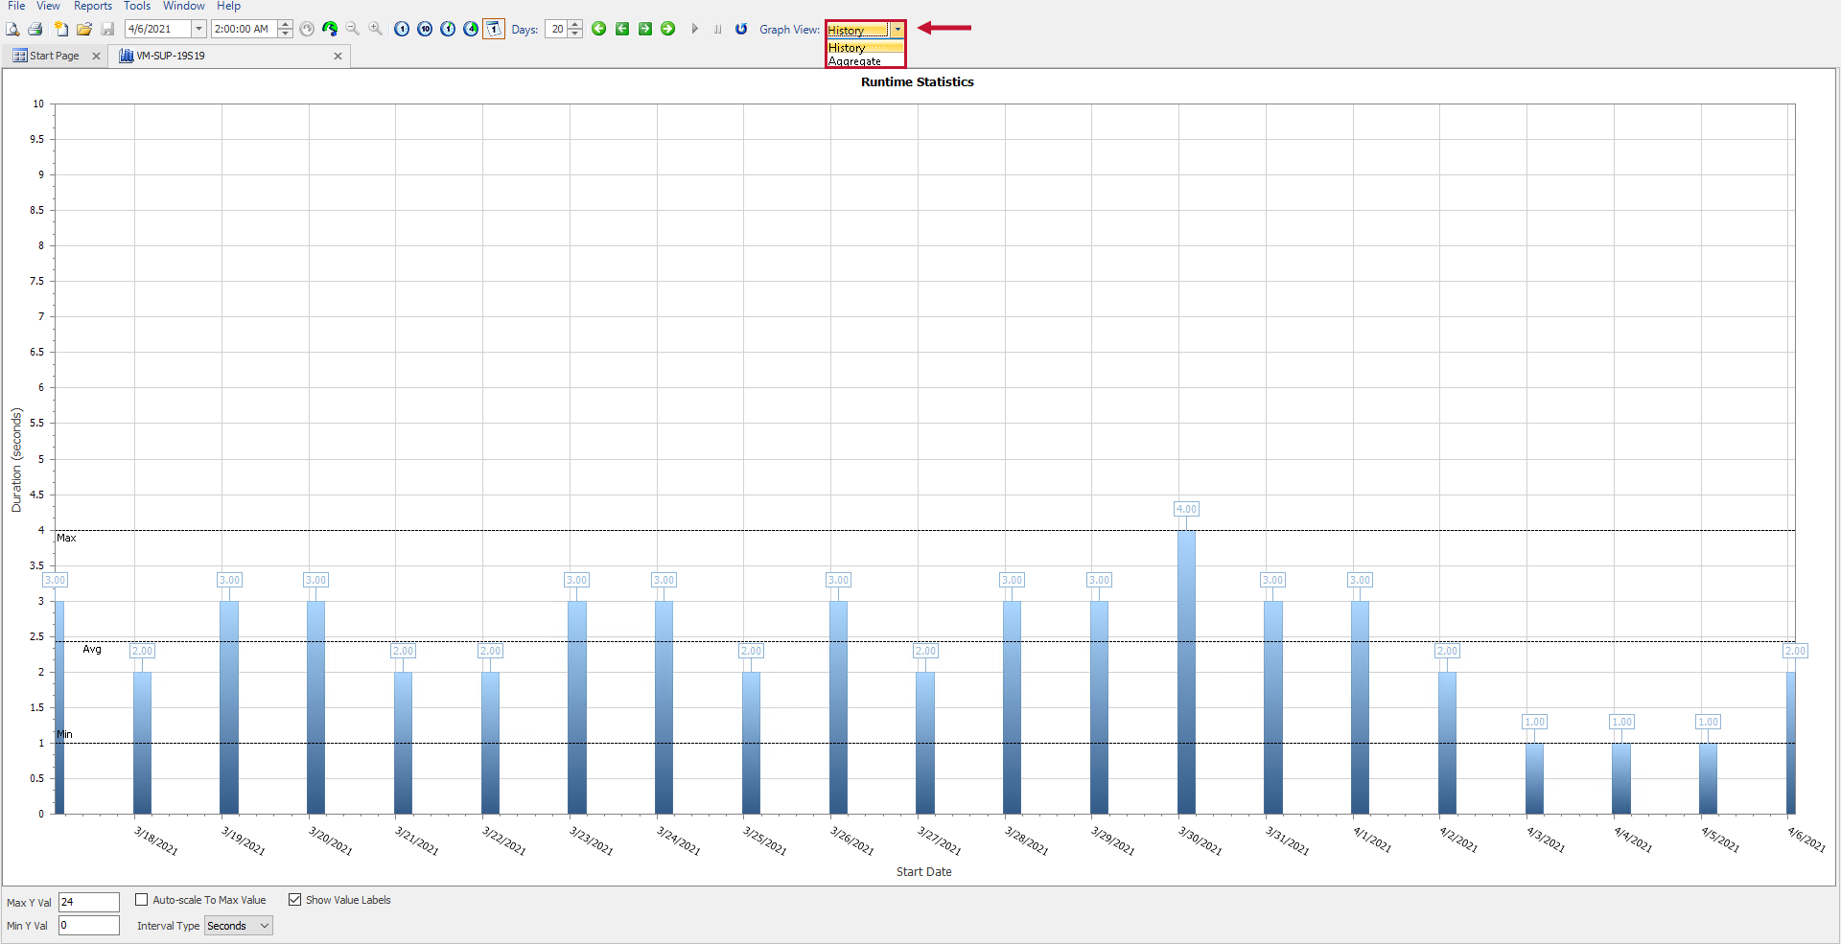1841x944 pixels.
Task: Uncheck Show Value Labels checkbox
Action: (x=295, y=900)
